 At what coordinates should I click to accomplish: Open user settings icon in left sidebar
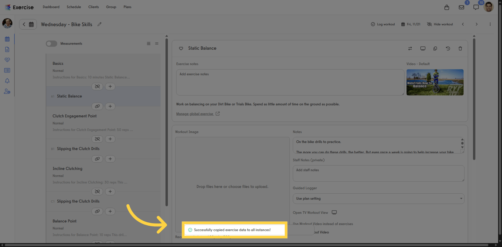tap(7, 92)
